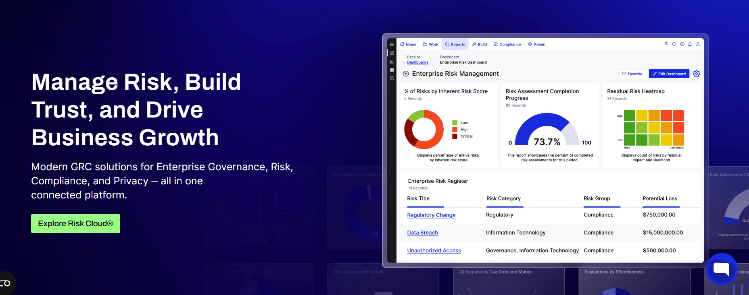Follow the Dashboards breadcrumb link
The height and width of the screenshot is (295, 749).
(x=417, y=62)
